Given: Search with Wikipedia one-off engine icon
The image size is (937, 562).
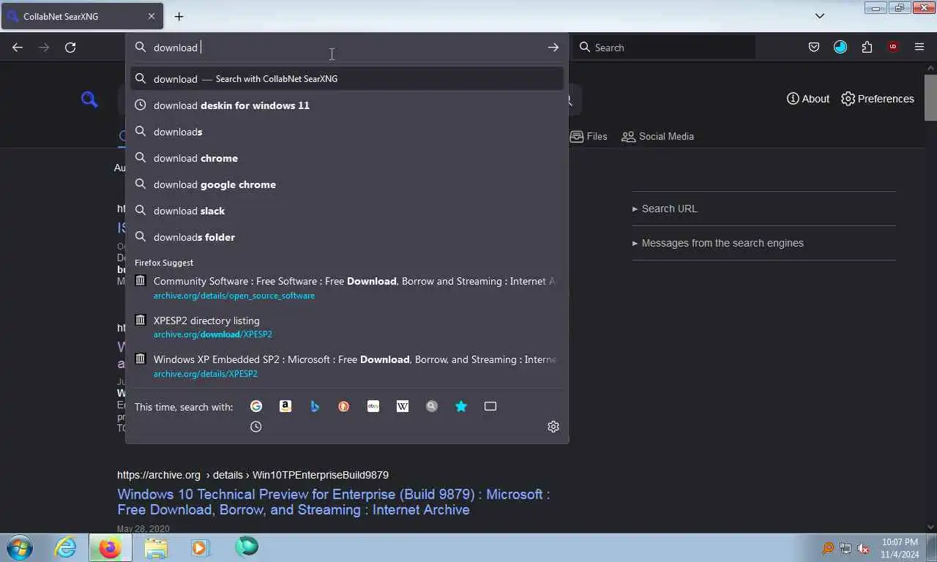Looking at the screenshot, I should (x=403, y=406).
